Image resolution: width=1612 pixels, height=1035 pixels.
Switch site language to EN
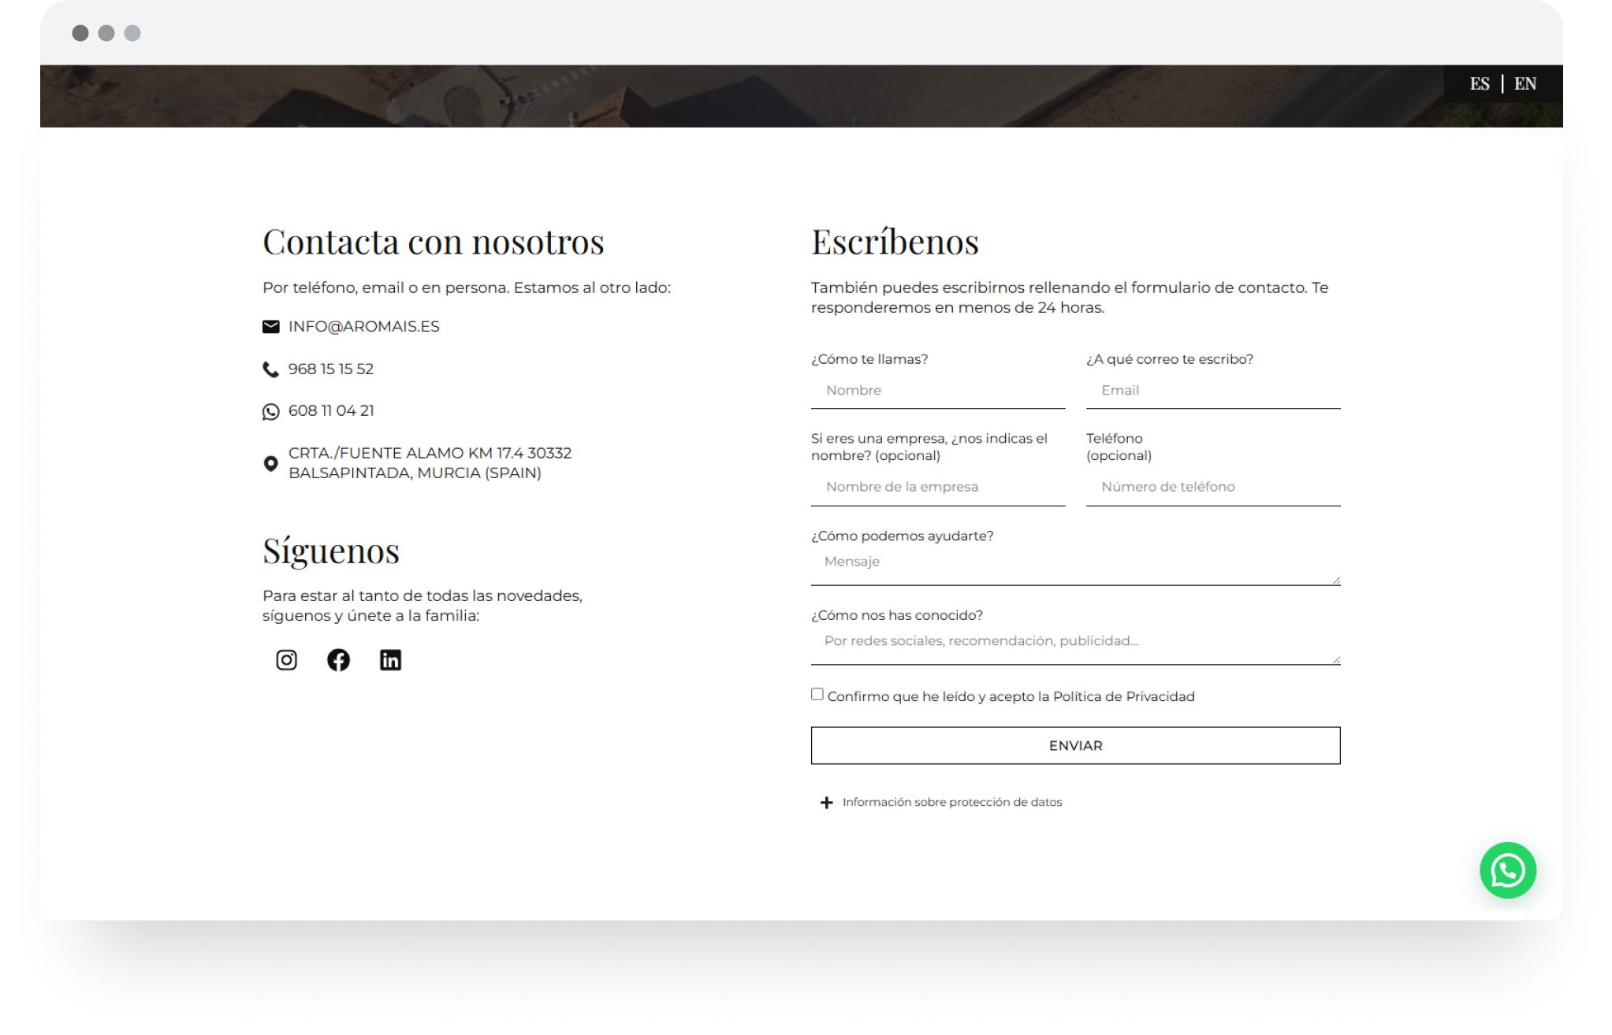coord(1525,83)
